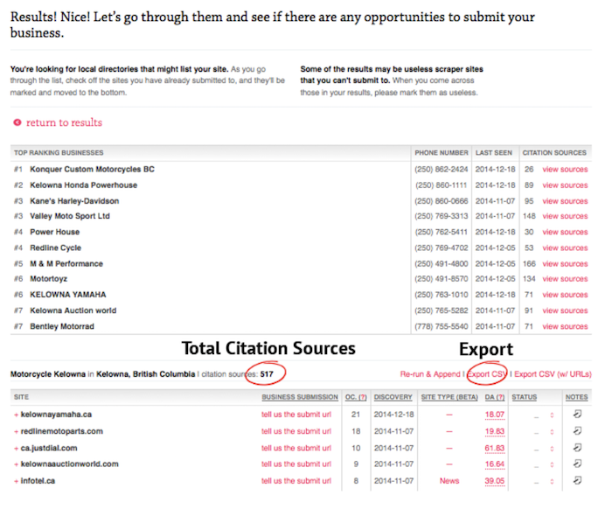Screen dimensions: 612x516
Task: Open notes icon for kelownayamaha.ca row
Action: tap(577, 415)
